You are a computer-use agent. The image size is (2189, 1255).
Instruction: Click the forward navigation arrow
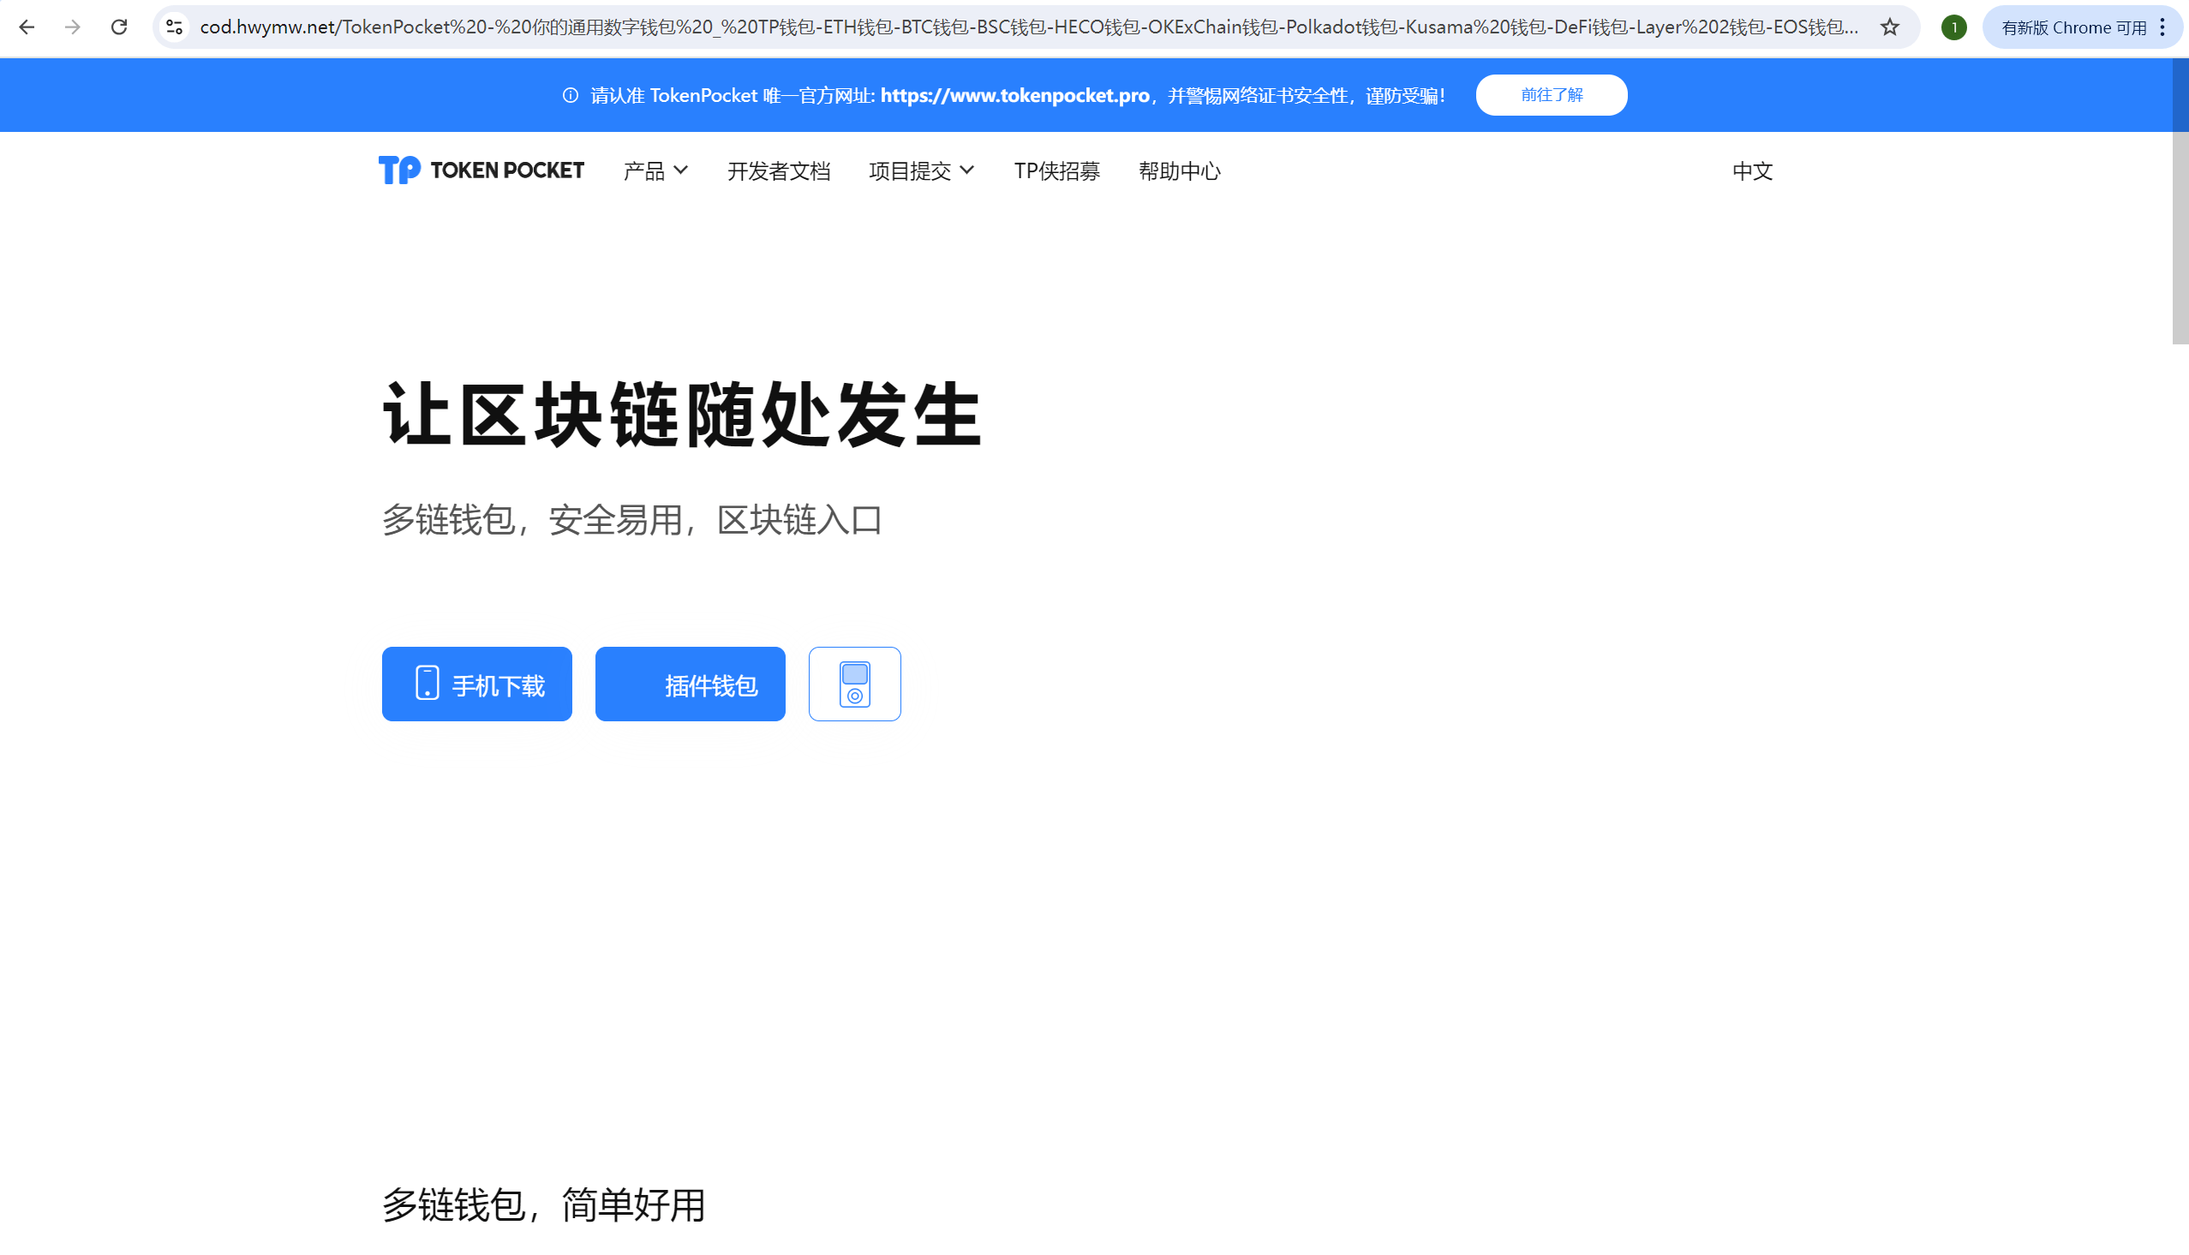pos(72,27)
